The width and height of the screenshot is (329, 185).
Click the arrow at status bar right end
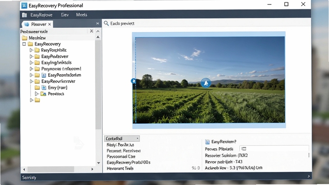309,176
